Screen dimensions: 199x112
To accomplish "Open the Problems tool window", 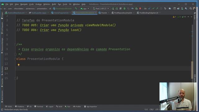I will [x=19, y=106].
